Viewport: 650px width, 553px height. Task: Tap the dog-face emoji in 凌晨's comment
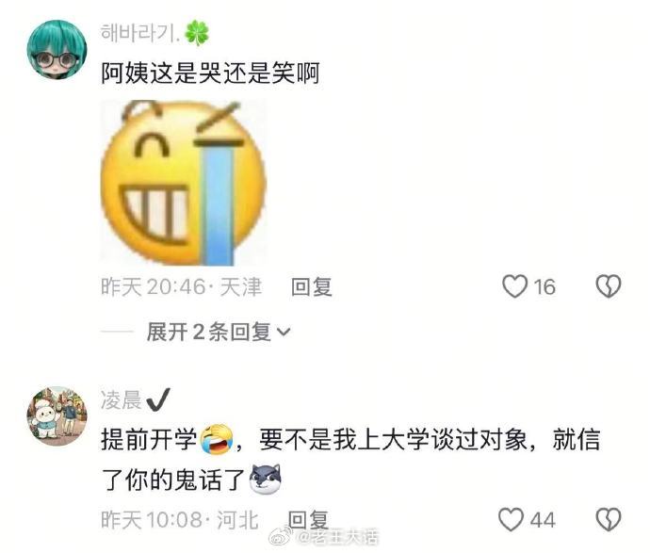(266, 480)
